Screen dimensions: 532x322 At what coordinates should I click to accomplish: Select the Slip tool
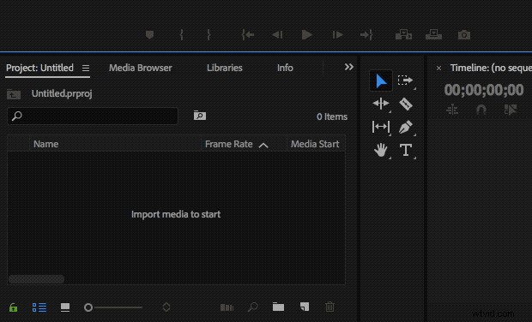381,127
